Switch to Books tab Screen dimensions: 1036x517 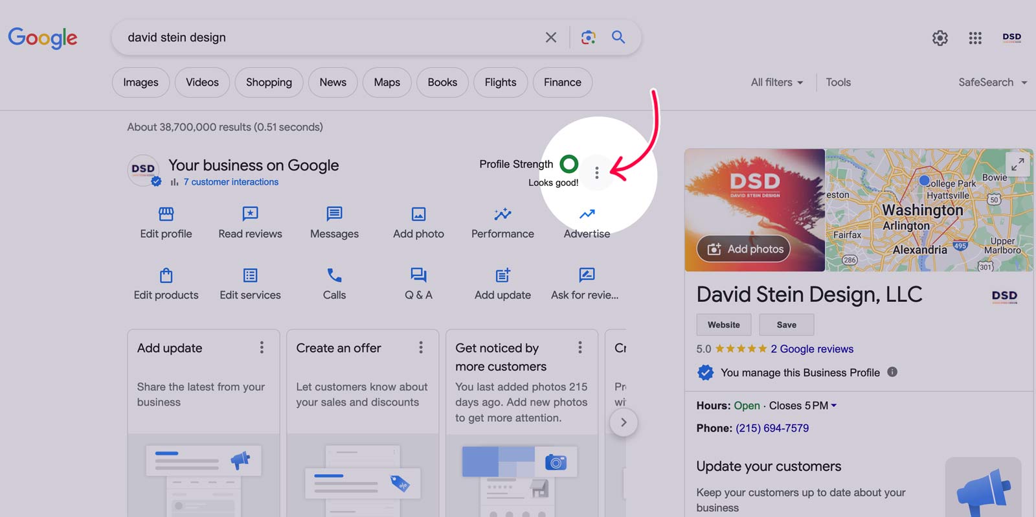442,82
